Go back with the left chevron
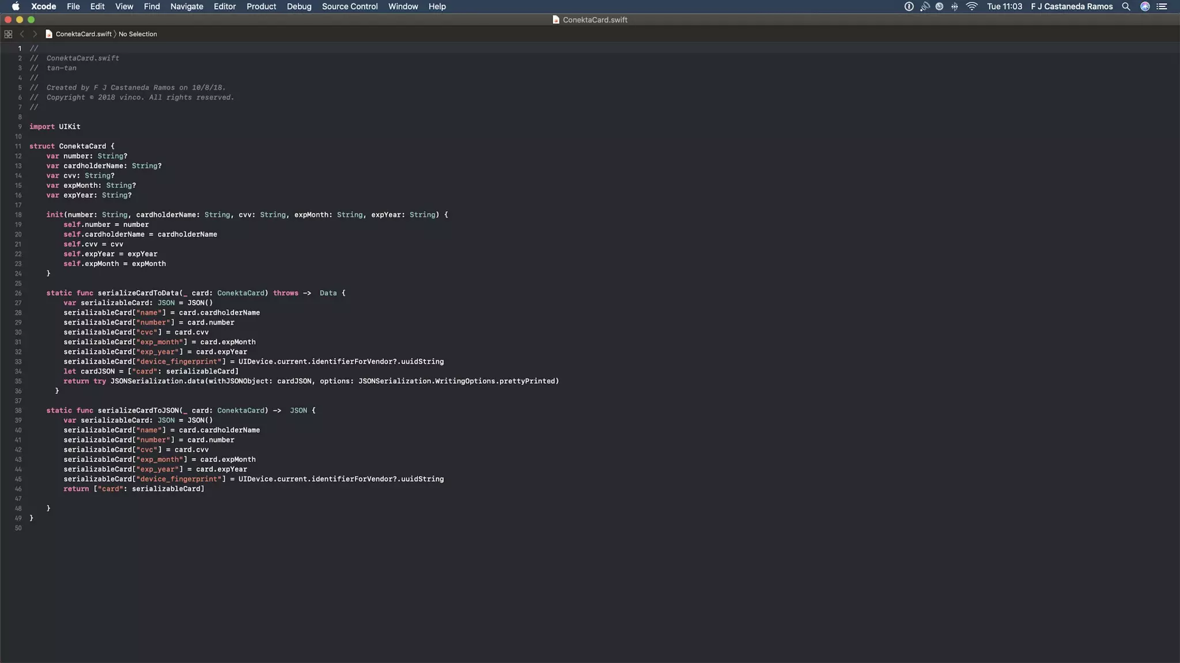This screenshot has height=663, width=1180. tap(22, 34)
